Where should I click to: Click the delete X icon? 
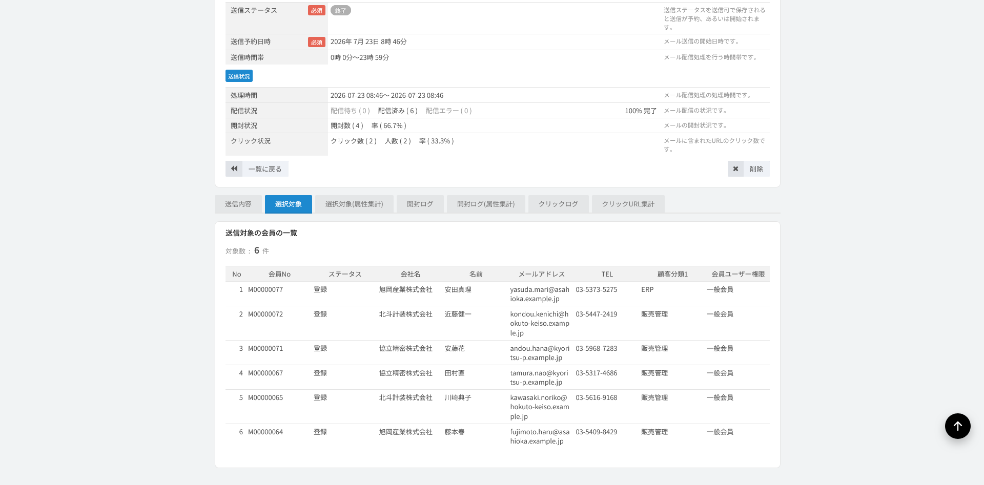(x=735, y=168)
